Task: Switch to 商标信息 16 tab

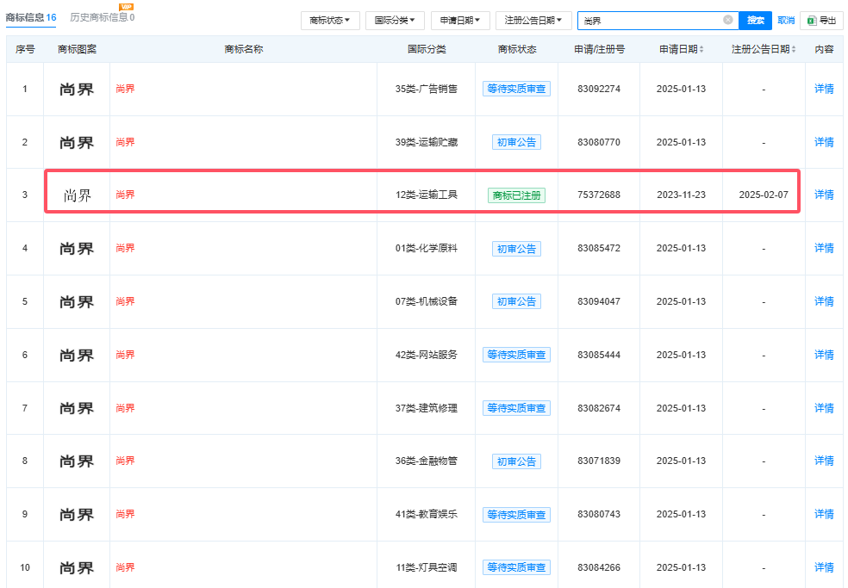Action: pyautogui.click(x=31, y=17)
